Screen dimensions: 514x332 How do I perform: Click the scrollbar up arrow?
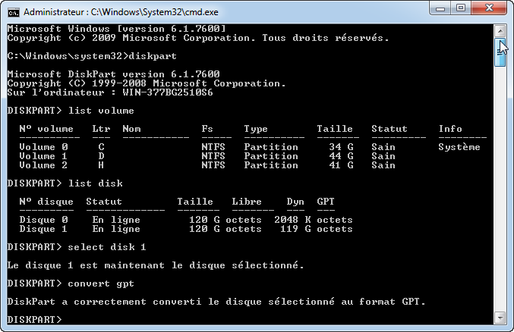pos(500,31)
